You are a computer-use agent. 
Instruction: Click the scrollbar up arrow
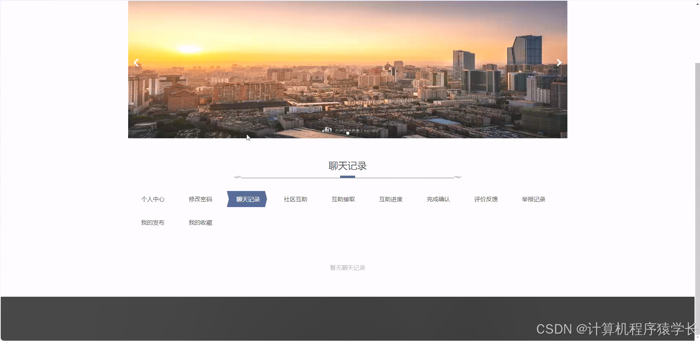[697, 4]
